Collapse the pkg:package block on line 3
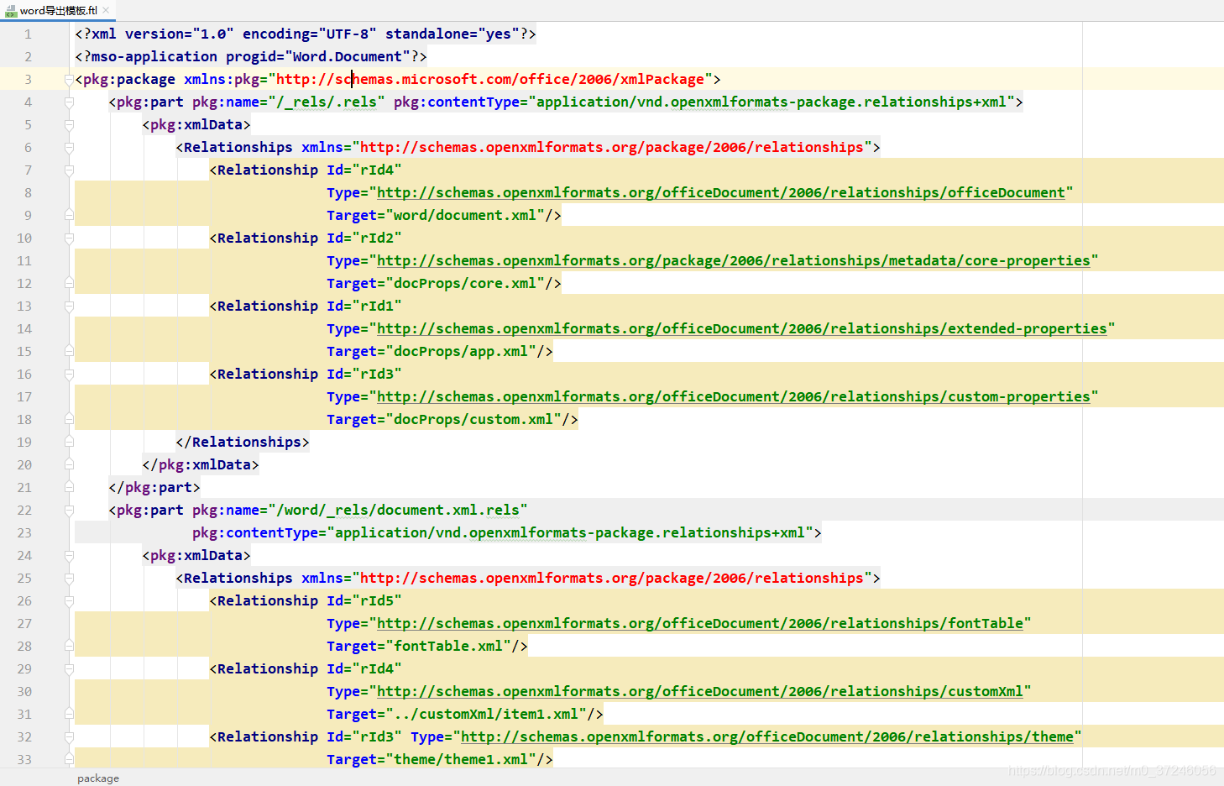 coord(69,80)
